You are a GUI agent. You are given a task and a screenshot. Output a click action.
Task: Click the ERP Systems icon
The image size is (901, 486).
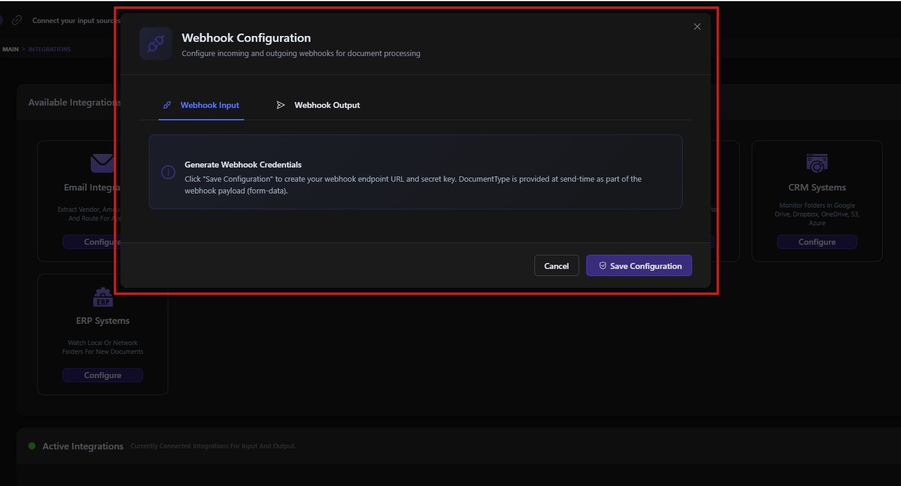[103, 297]
